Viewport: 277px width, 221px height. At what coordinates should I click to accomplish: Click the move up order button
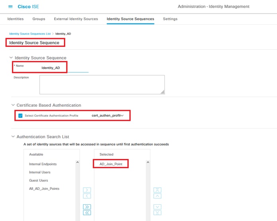click(157, 196)
